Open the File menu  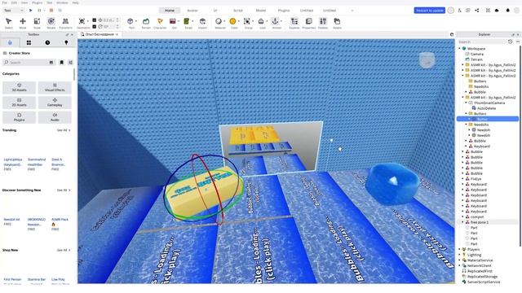coord(5,2)
